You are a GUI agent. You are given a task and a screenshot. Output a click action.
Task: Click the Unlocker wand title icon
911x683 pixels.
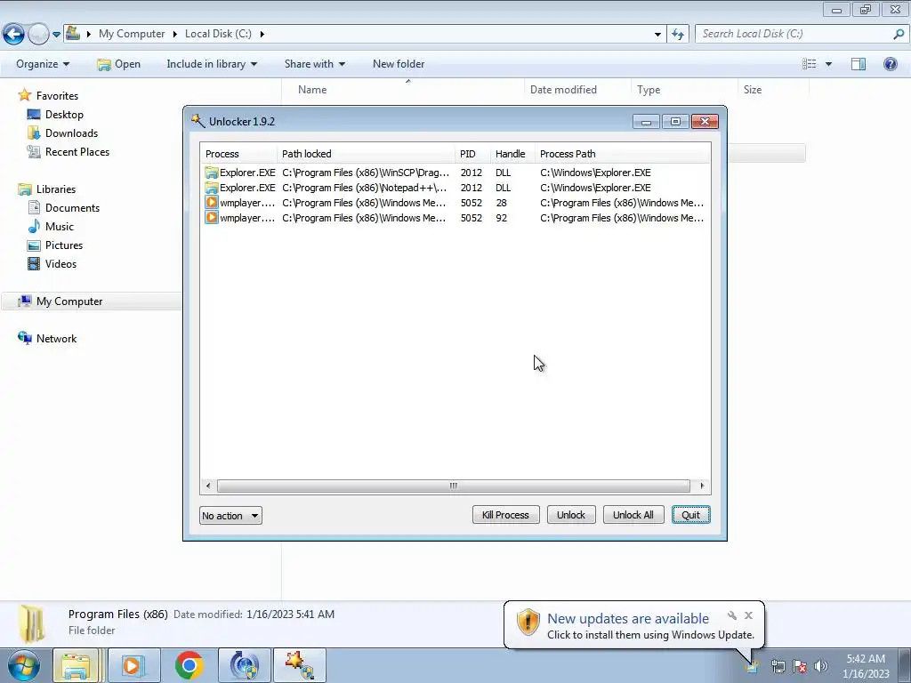(198, 121)
